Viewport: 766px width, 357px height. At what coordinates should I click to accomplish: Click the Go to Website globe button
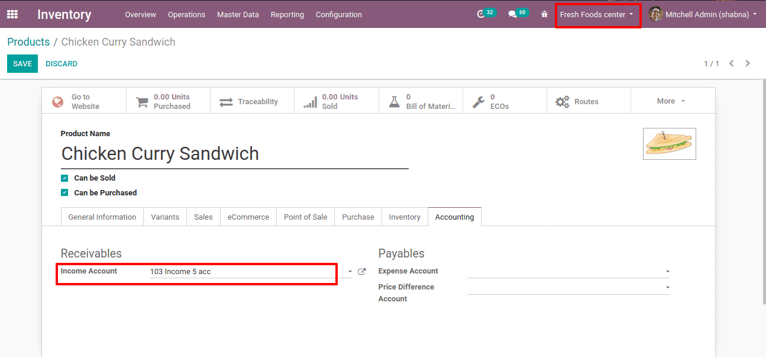click(x=84, y=101)
